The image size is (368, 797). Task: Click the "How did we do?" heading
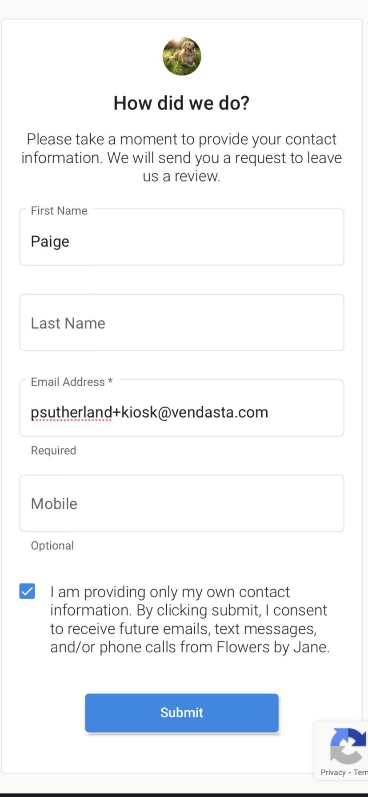pyautogui.click(x=182, y=103)
